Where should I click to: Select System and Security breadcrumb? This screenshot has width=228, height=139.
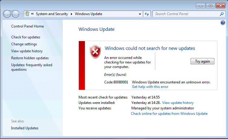(x=52, y=14)
